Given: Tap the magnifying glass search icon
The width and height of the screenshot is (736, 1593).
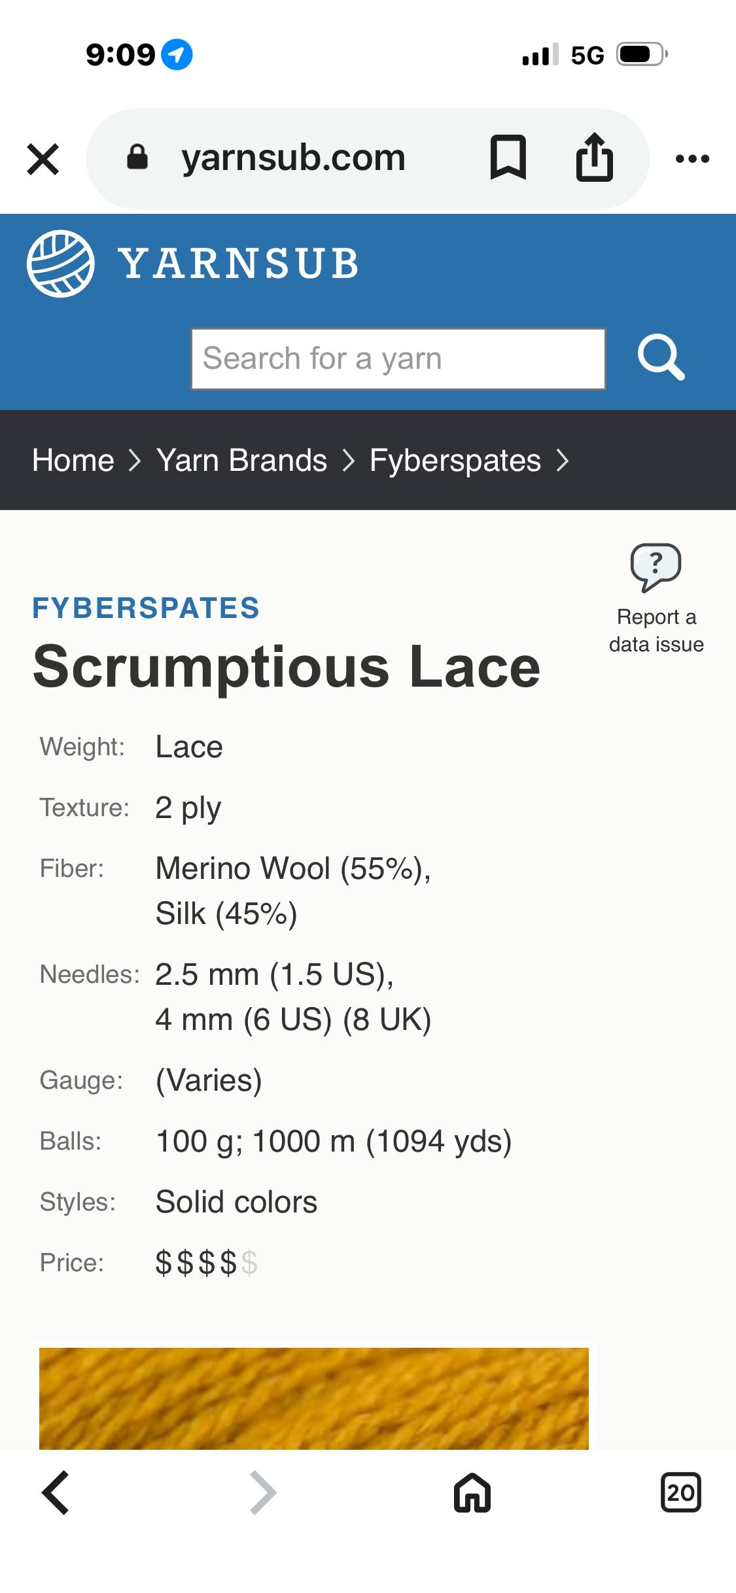Looking at the screenshot, I should click(x=661, y=358).
